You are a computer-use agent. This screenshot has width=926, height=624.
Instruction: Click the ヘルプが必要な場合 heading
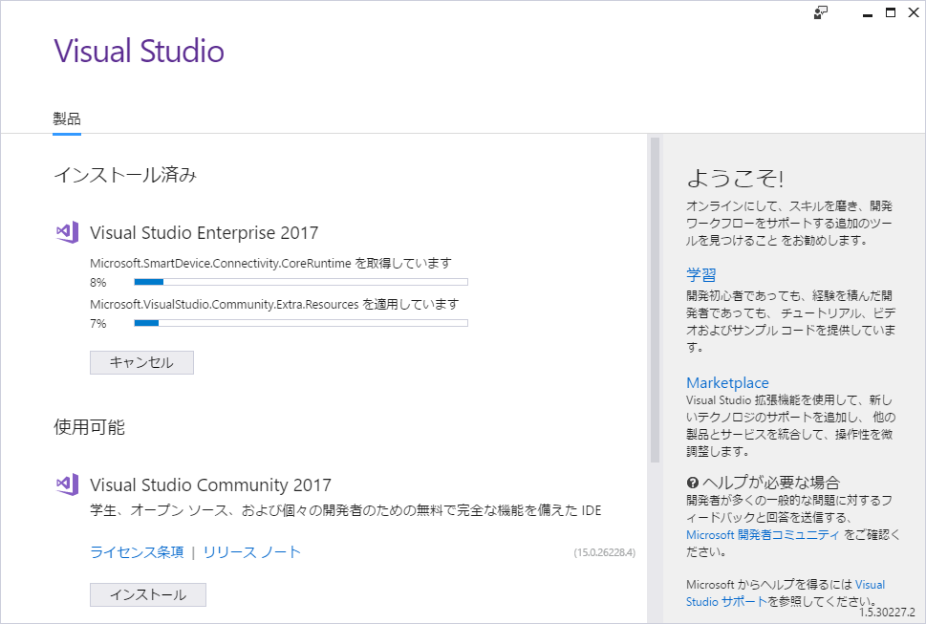(771, 483)
